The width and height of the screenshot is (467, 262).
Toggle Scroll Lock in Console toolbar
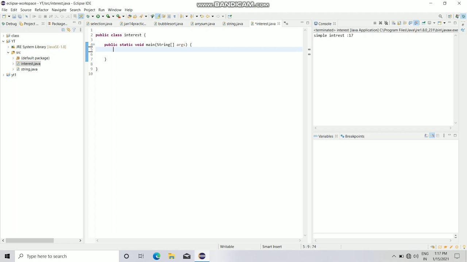click(399, 23)
